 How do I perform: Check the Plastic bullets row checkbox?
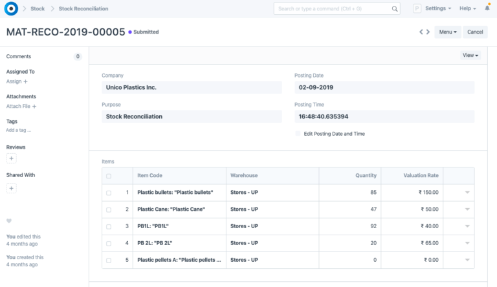(109, 193)
